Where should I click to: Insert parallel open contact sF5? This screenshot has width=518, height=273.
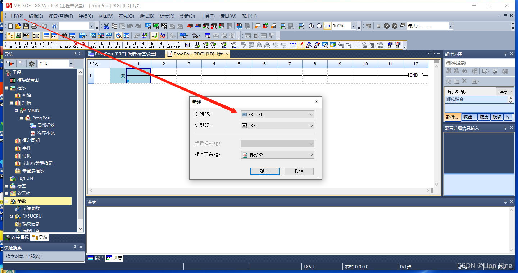pyautogui.click(x=18, y=45)
